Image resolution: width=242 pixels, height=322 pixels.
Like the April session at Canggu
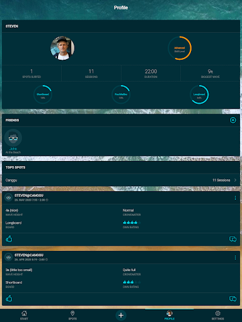[x=9, y=298]
